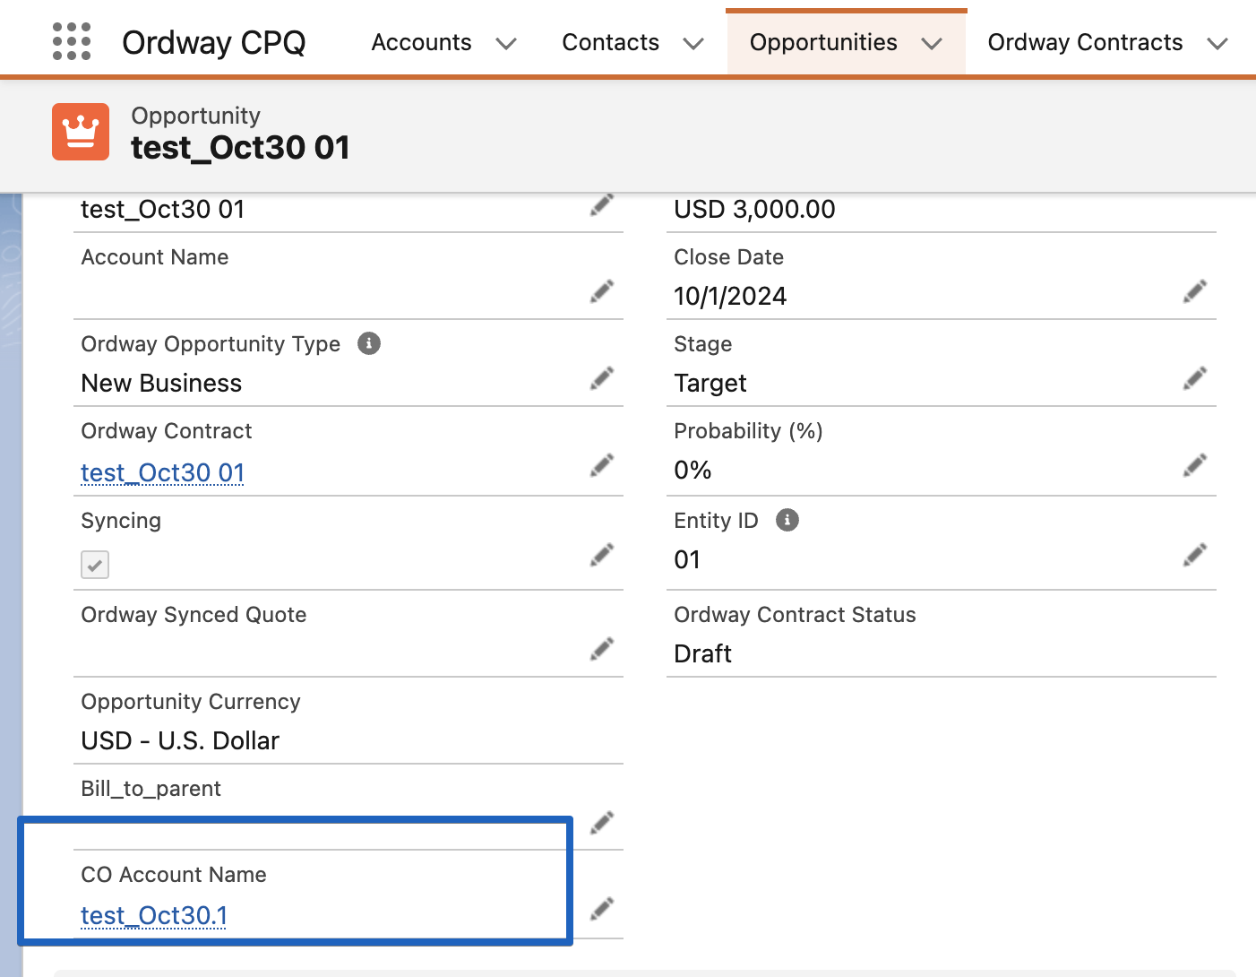This screenshot has height=977, width=1256.
Task: Select Probability value 0%
Action: [x=693, y=470]
